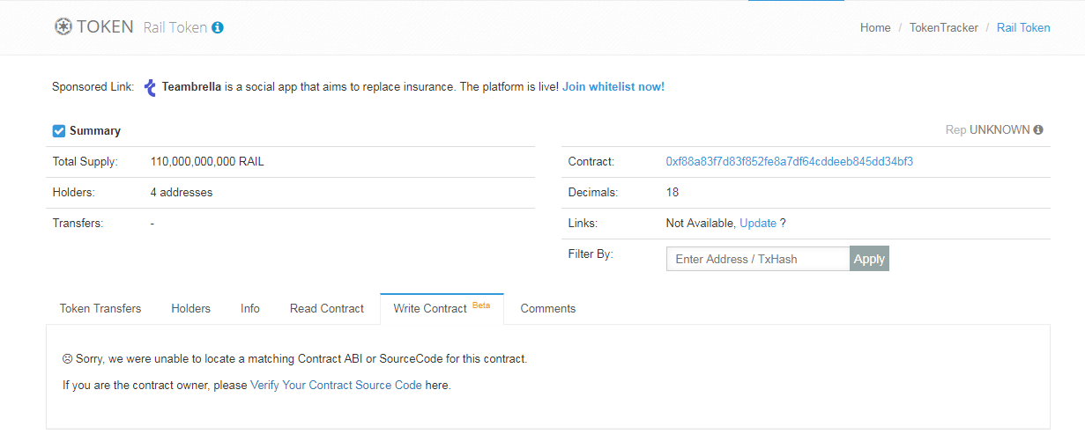Click the info icon beside Rail Token
1085x434 pixels.
(x=218, y=27)
